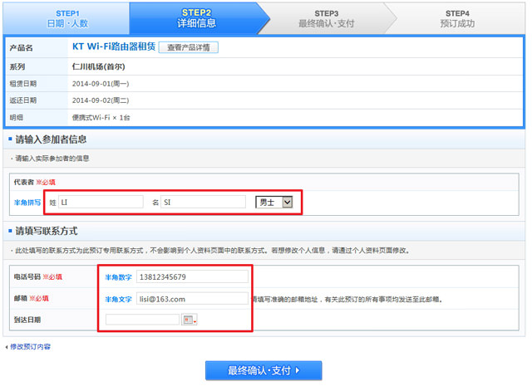Click the 便携式Wi-Fi × 1台 detail text
Screen dimensions: 532x391
[x=101, y=118]
